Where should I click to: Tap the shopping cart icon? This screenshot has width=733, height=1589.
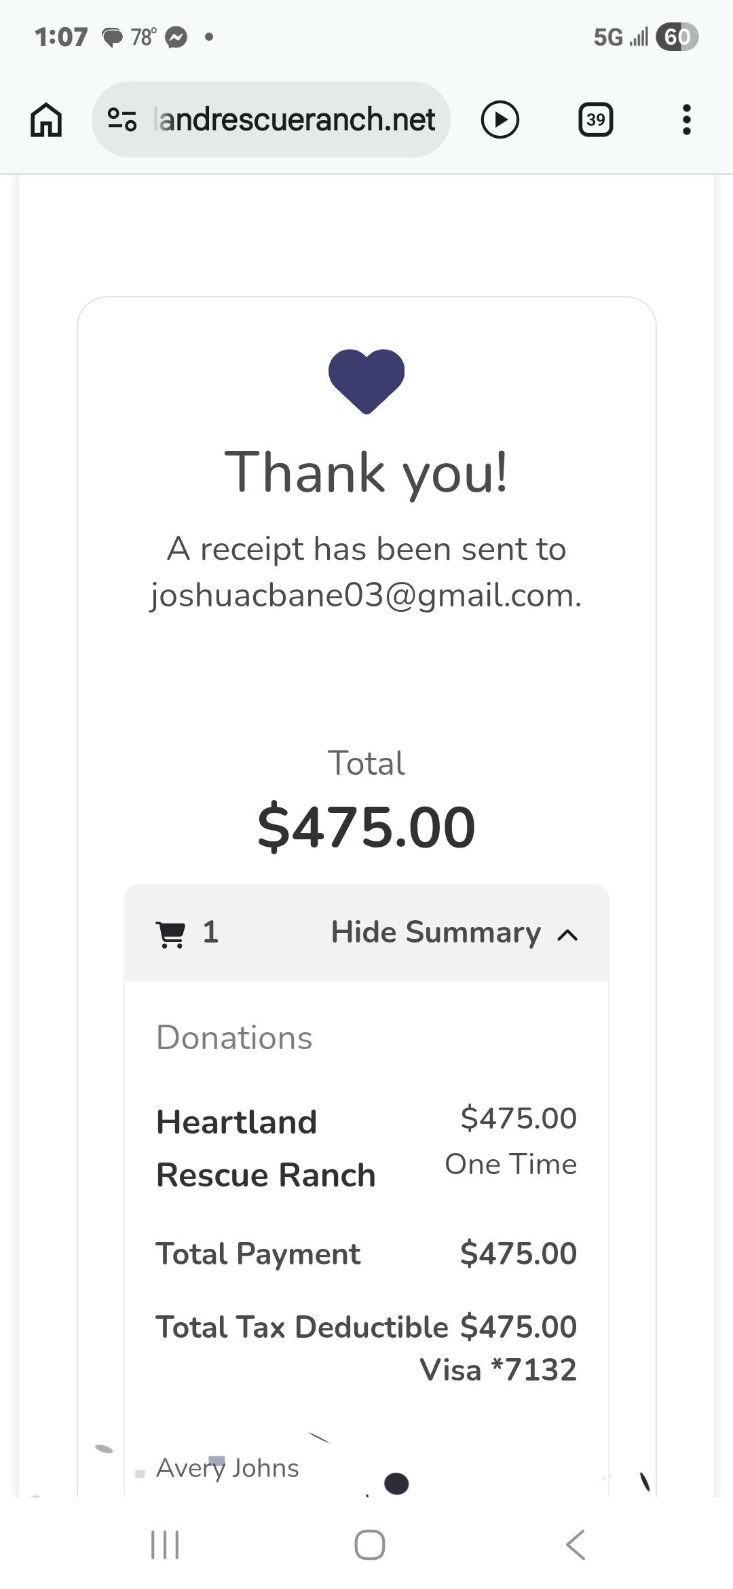click(x=170, y=934)
